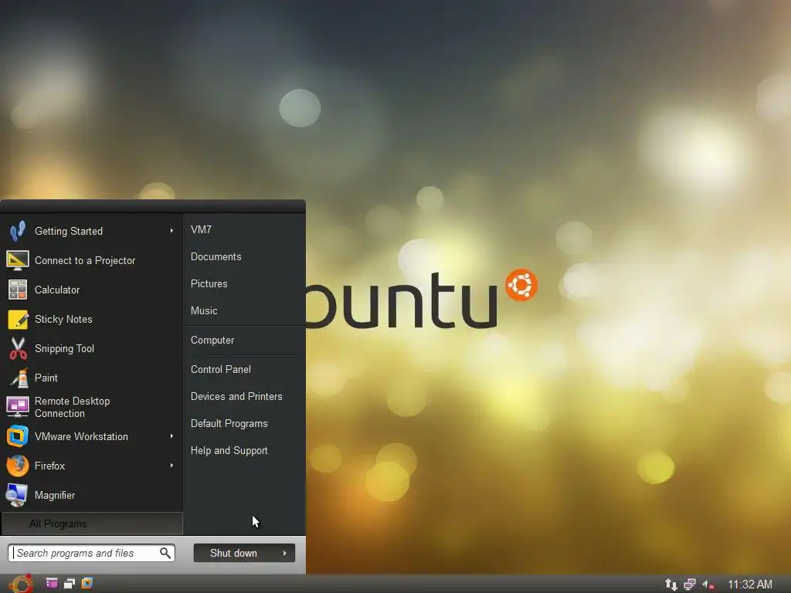Select the Sticky Notes text label
791x593 pixels.
tap(63, 319)
